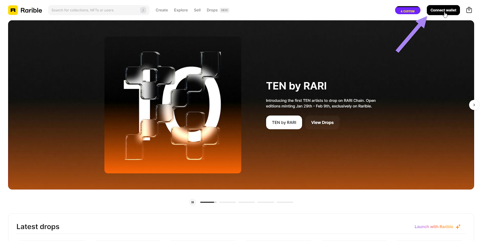
Task: Click the NEW badge beside Drops
Action: 224,10
